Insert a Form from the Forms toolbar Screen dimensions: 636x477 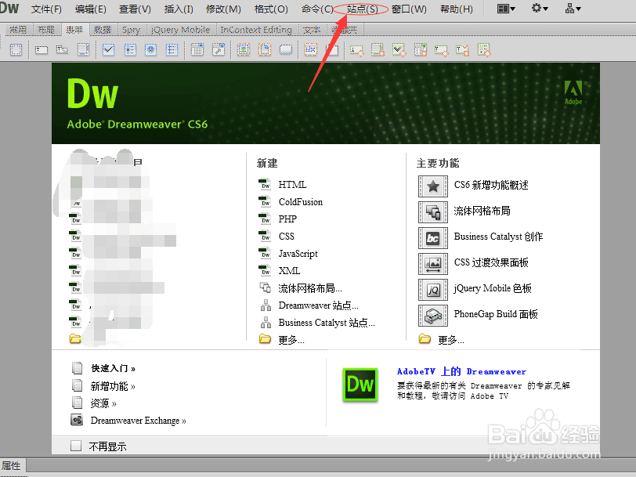pyautogui.click(x=16, y=50)
